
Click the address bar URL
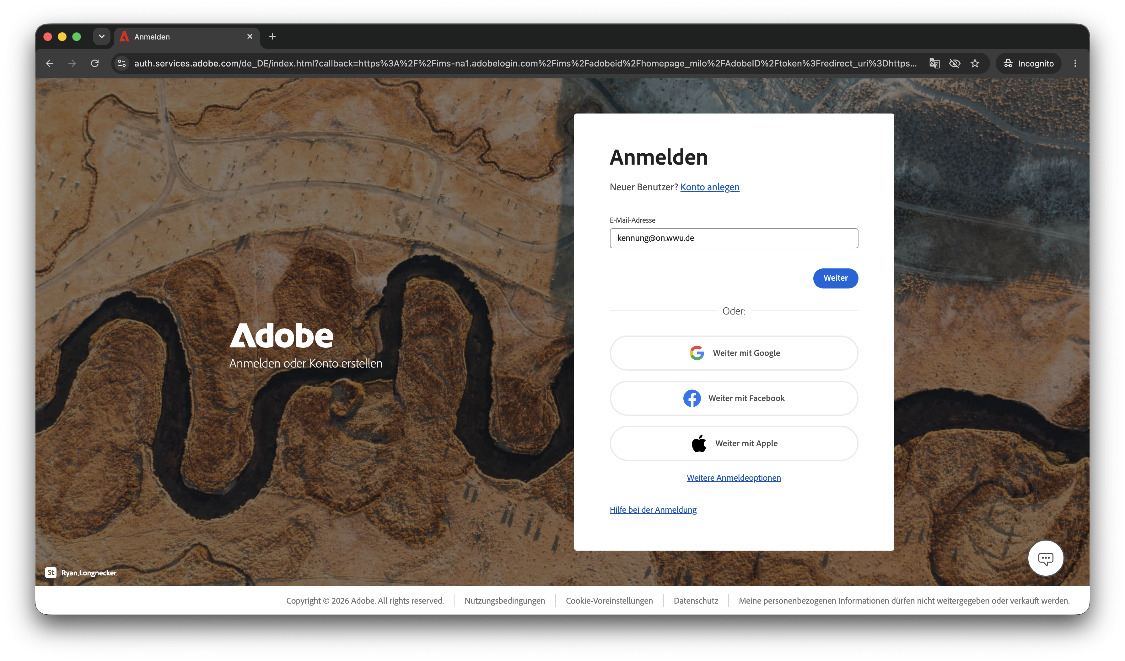tap(525, 63)
